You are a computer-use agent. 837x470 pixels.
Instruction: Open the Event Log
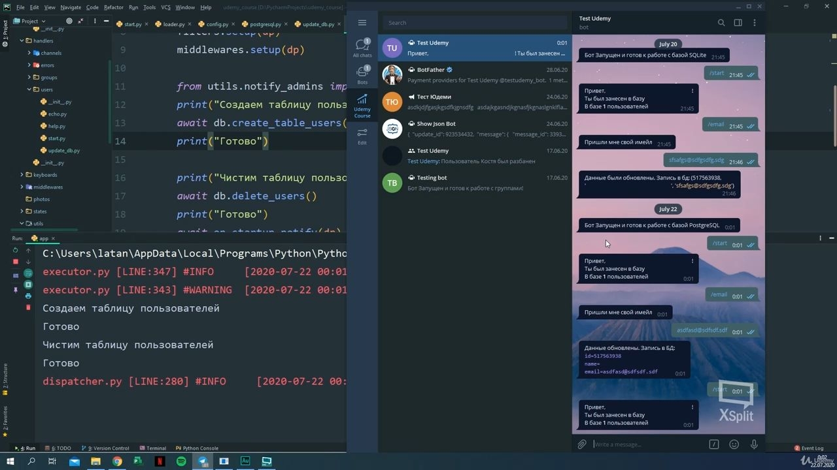(809, 448)
